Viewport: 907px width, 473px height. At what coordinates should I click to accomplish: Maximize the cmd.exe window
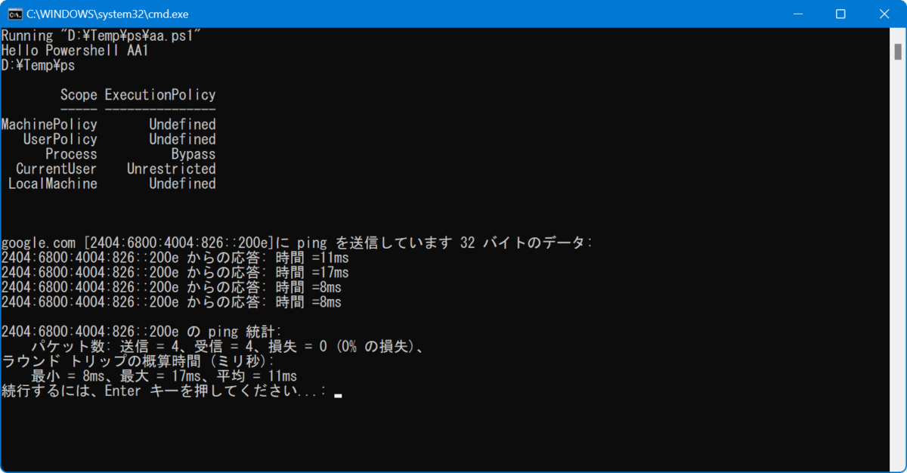pos(840,14)
